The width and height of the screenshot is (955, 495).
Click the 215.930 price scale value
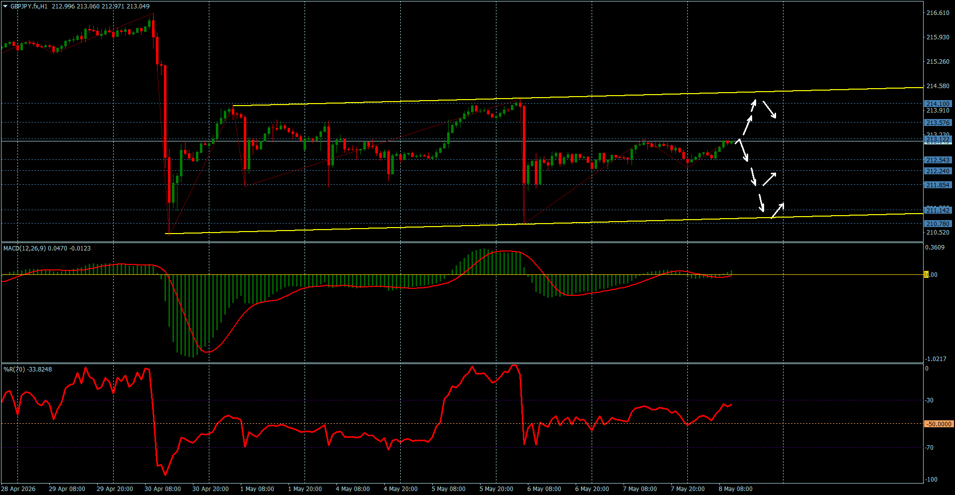point(938,37)
